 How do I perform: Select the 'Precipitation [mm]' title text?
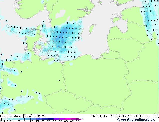16,116
